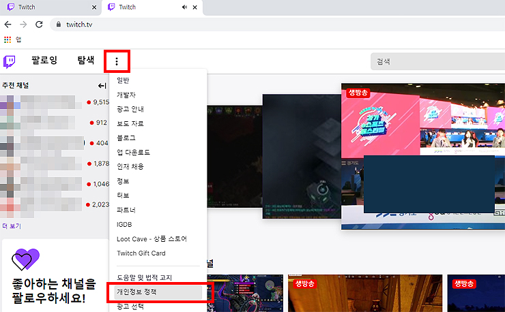Viewport: 505px width, 312px height.
Task: Open recommended channel with 9,515 viewers
Action: click(x=55, y=102)
